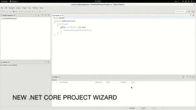Image resolution: width=196 pixels, height=110 pixels.
Task: Click the New wizard toolbar icon
Action: [x=2, y=11]
